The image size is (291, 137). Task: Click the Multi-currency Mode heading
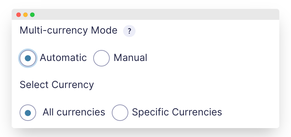tap(68, 30)
